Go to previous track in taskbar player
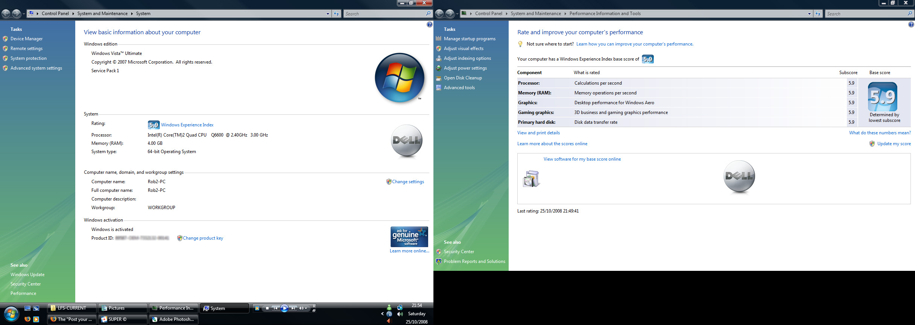Screen dimensions: 915x325 (275, 308)
